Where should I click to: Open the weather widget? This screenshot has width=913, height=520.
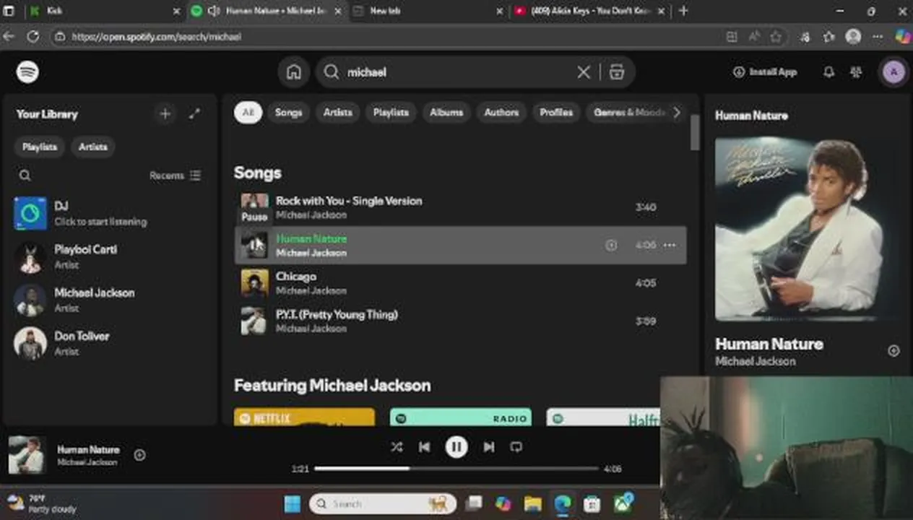pyautogui.click(x=42, y=503)
